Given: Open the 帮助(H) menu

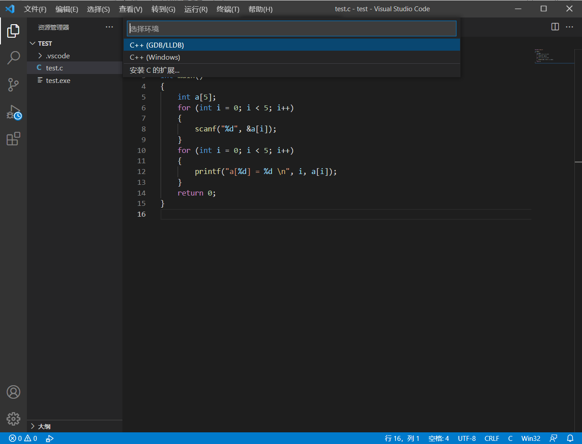Looking at the screenshot, I should [261, 9].
